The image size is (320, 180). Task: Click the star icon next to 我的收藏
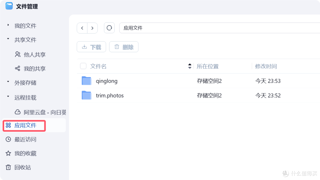(9, 153)
